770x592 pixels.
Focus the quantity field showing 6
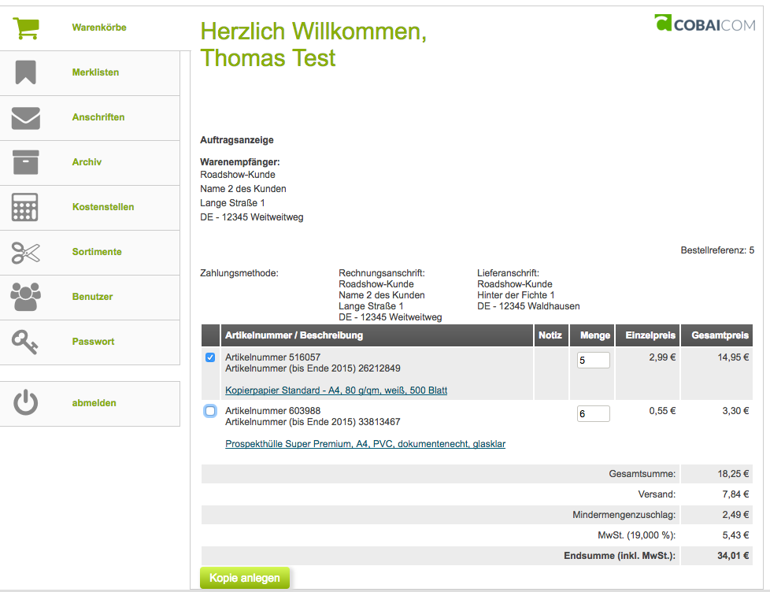point(593,413)
